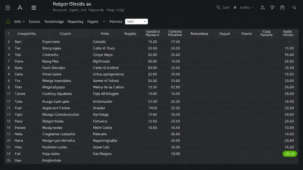
Task: Switch to the Syecias tab
Action: [x=35, y=22]
